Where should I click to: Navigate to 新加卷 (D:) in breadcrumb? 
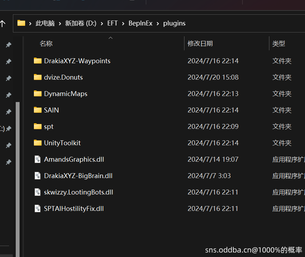(x=81, y=23)
